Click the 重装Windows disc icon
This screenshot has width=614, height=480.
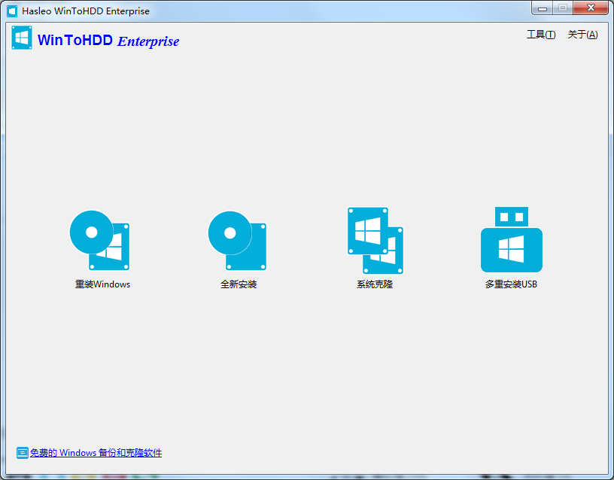(100, 240)
